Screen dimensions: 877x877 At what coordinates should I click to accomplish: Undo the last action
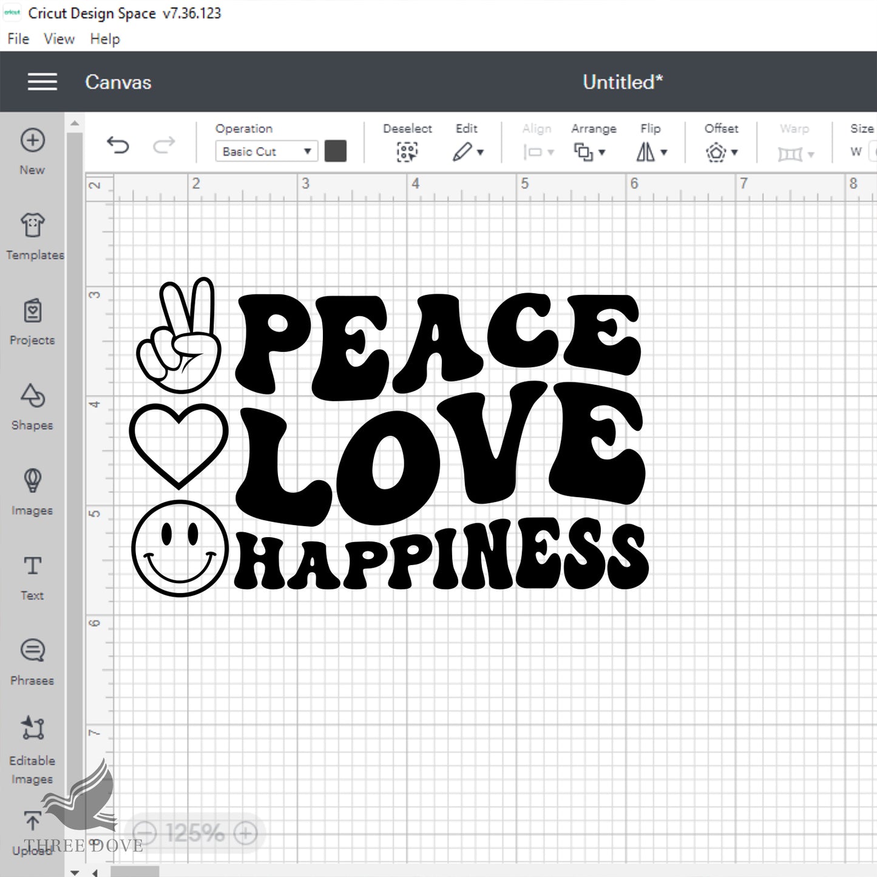[118, 145]
